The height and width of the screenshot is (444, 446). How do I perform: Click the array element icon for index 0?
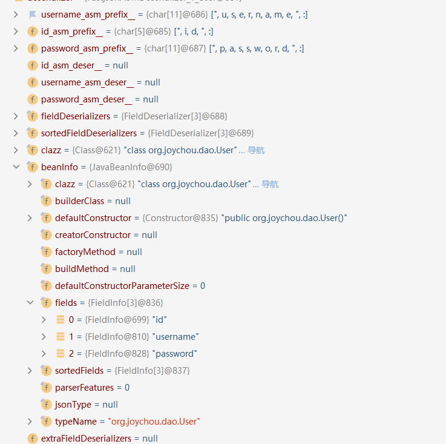[60, 319]
